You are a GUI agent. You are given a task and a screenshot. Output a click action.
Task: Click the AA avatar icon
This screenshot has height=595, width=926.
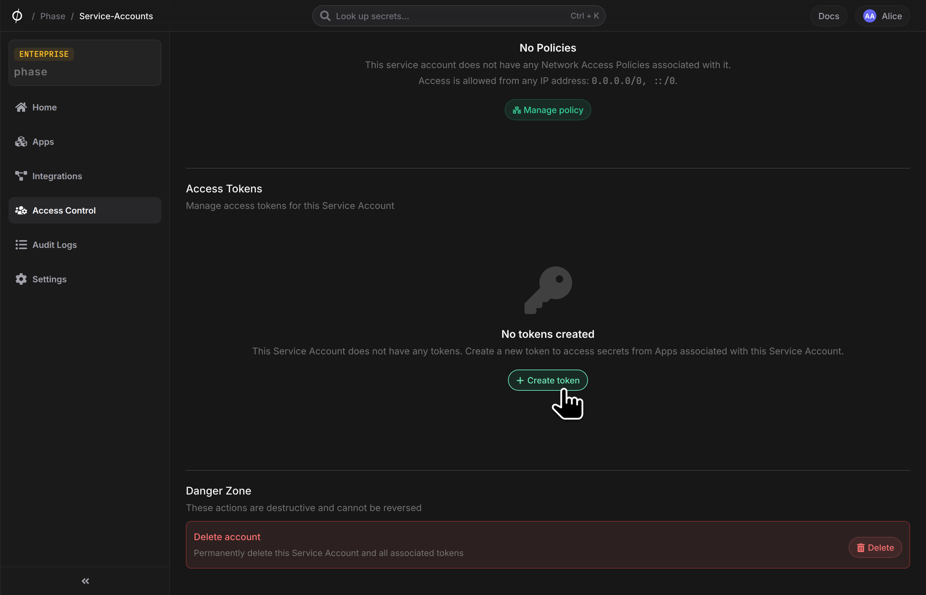[x=869, y=16]
